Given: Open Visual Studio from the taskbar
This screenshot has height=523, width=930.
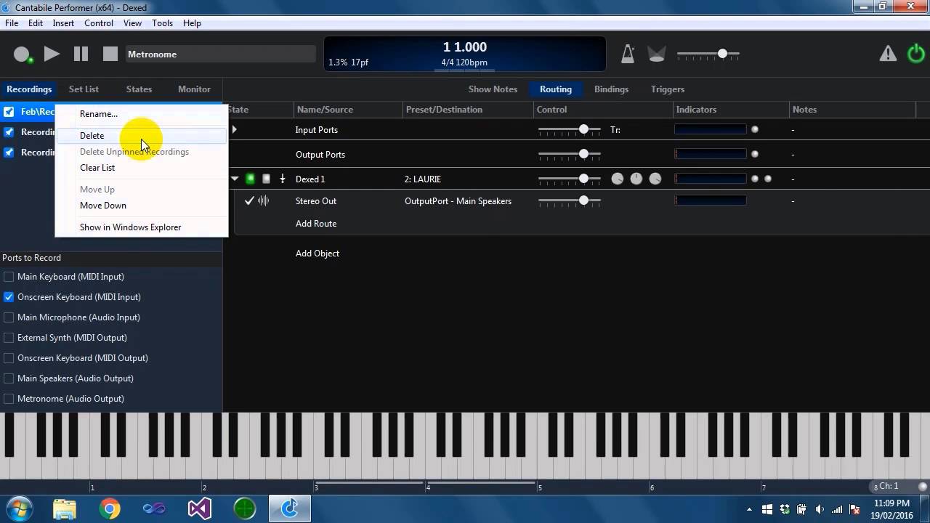Looking at the screenshot, I should [x=199, y=508].
